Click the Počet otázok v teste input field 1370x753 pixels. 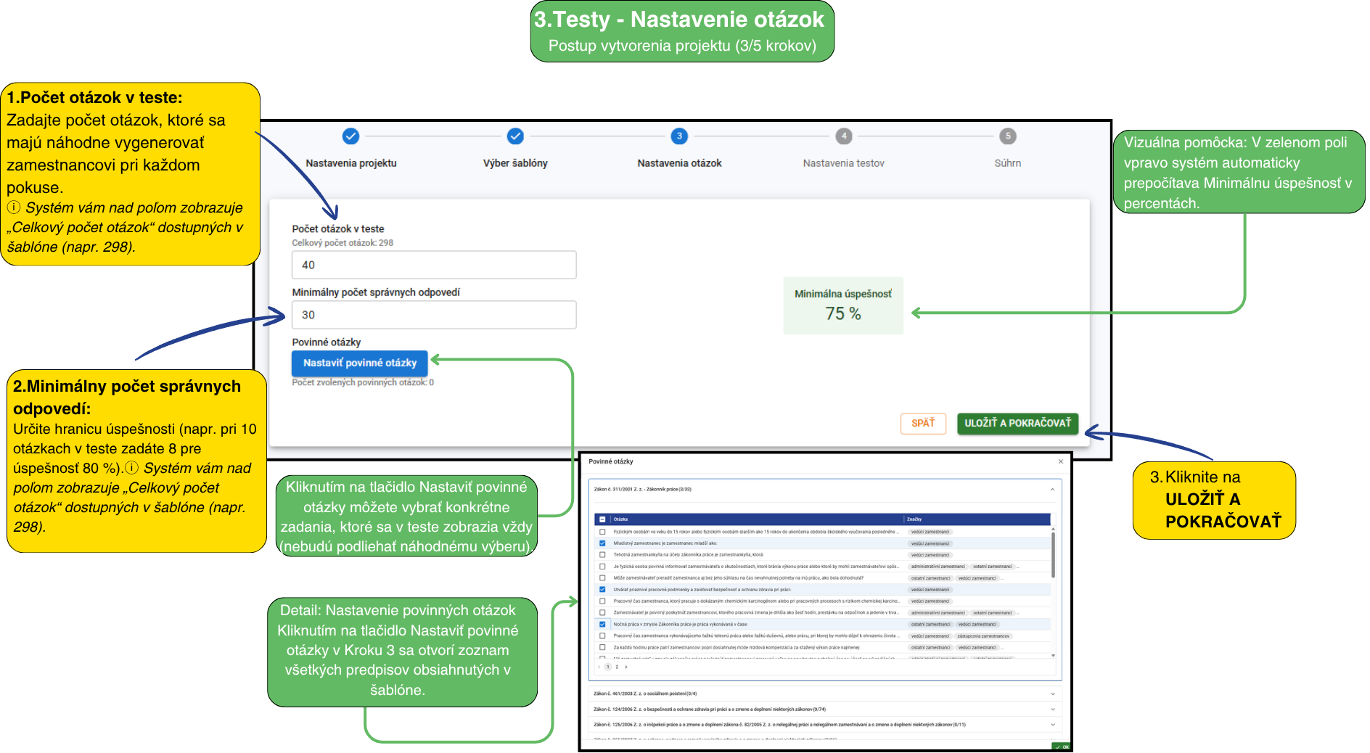(x=434, y=265)
